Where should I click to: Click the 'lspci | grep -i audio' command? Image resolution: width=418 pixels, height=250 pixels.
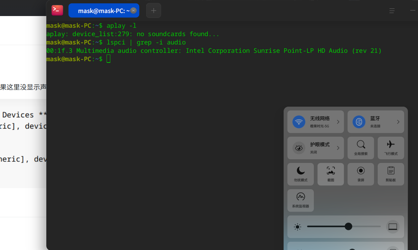pos(146,42)
